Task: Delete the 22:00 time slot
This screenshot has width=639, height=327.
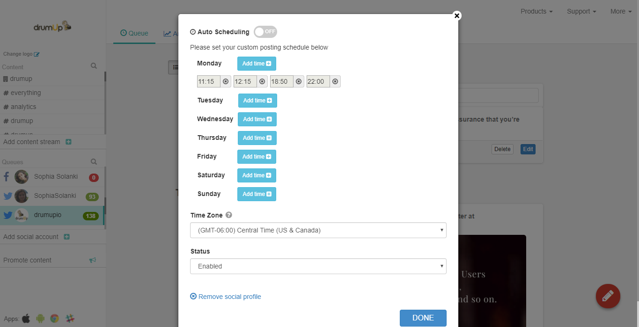Action: coord(335,81)
